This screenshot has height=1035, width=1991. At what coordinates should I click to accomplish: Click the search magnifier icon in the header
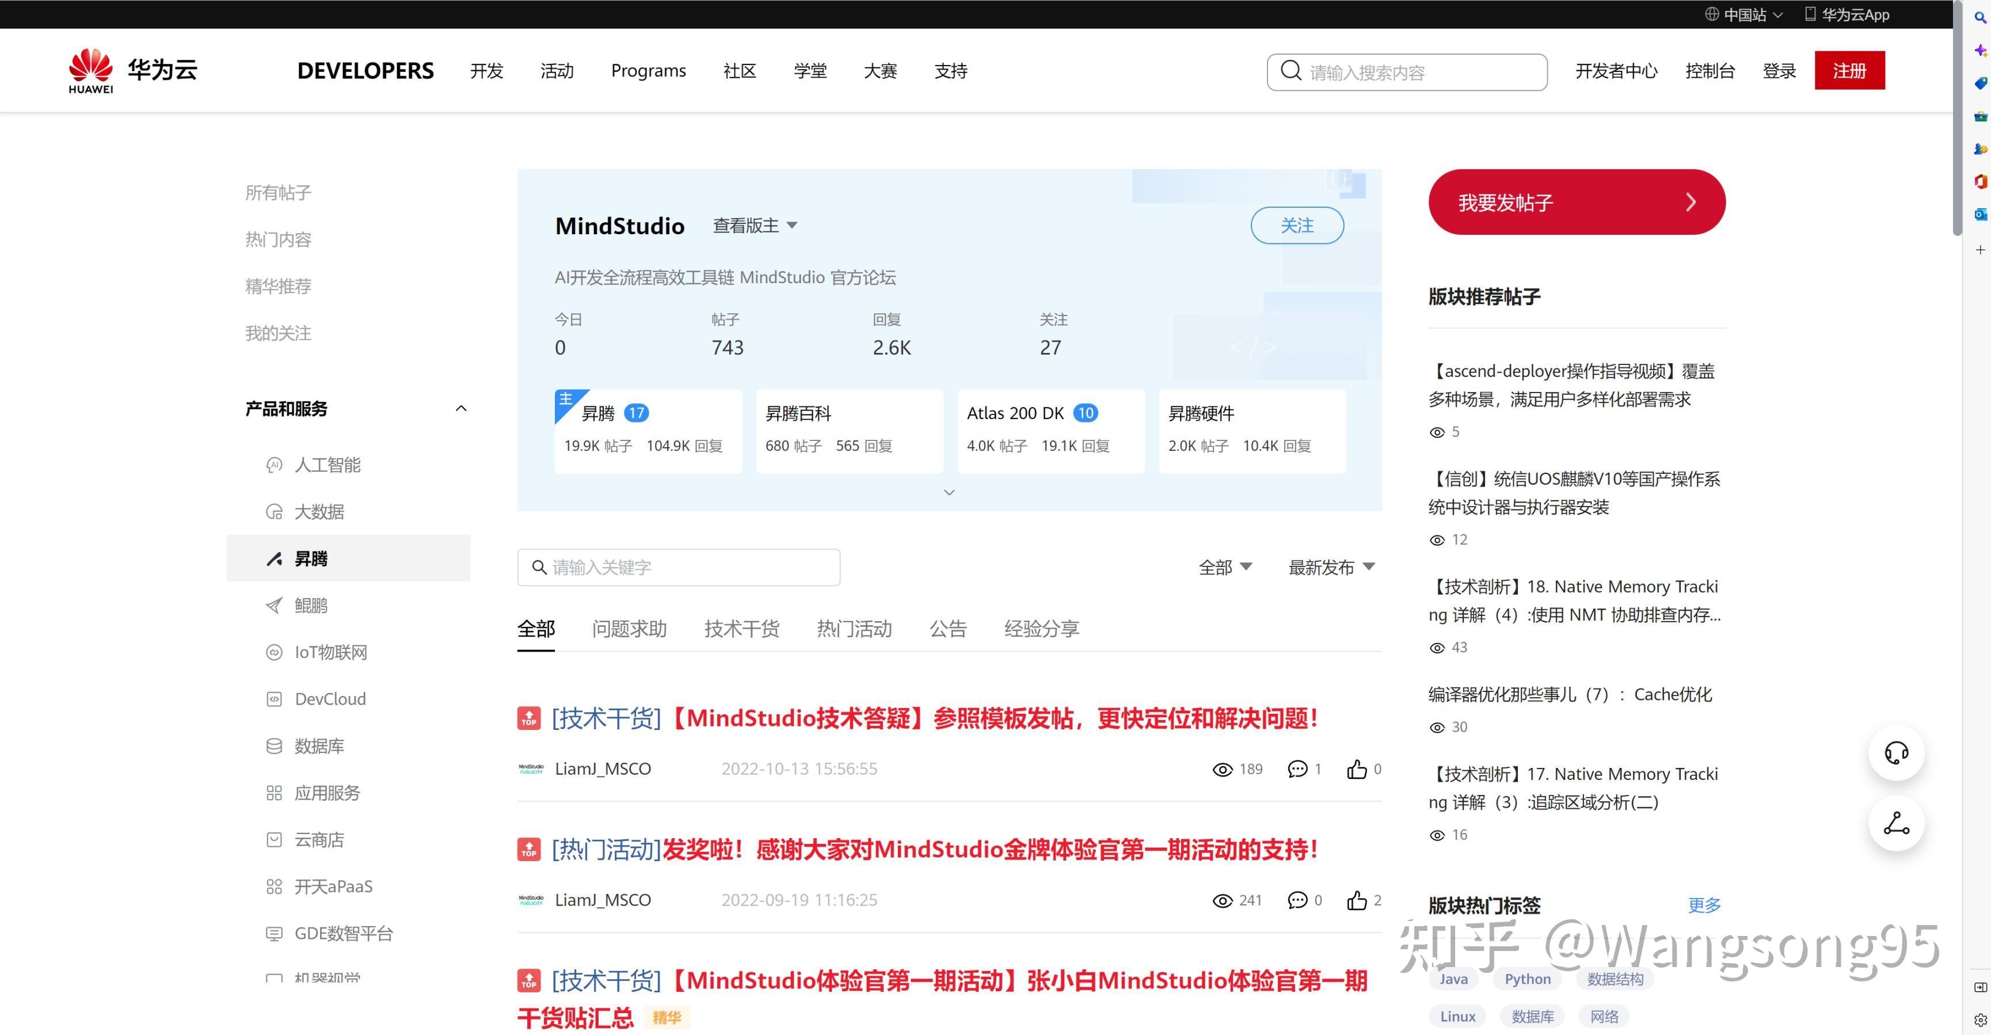[x=1289, y=71]
